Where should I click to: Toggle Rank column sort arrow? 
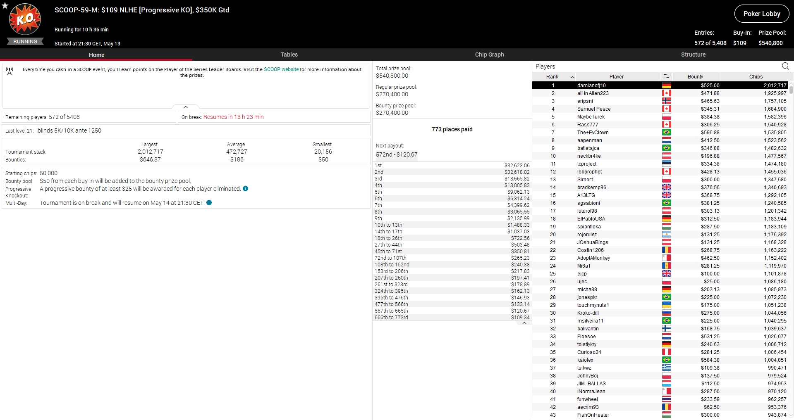572,77
